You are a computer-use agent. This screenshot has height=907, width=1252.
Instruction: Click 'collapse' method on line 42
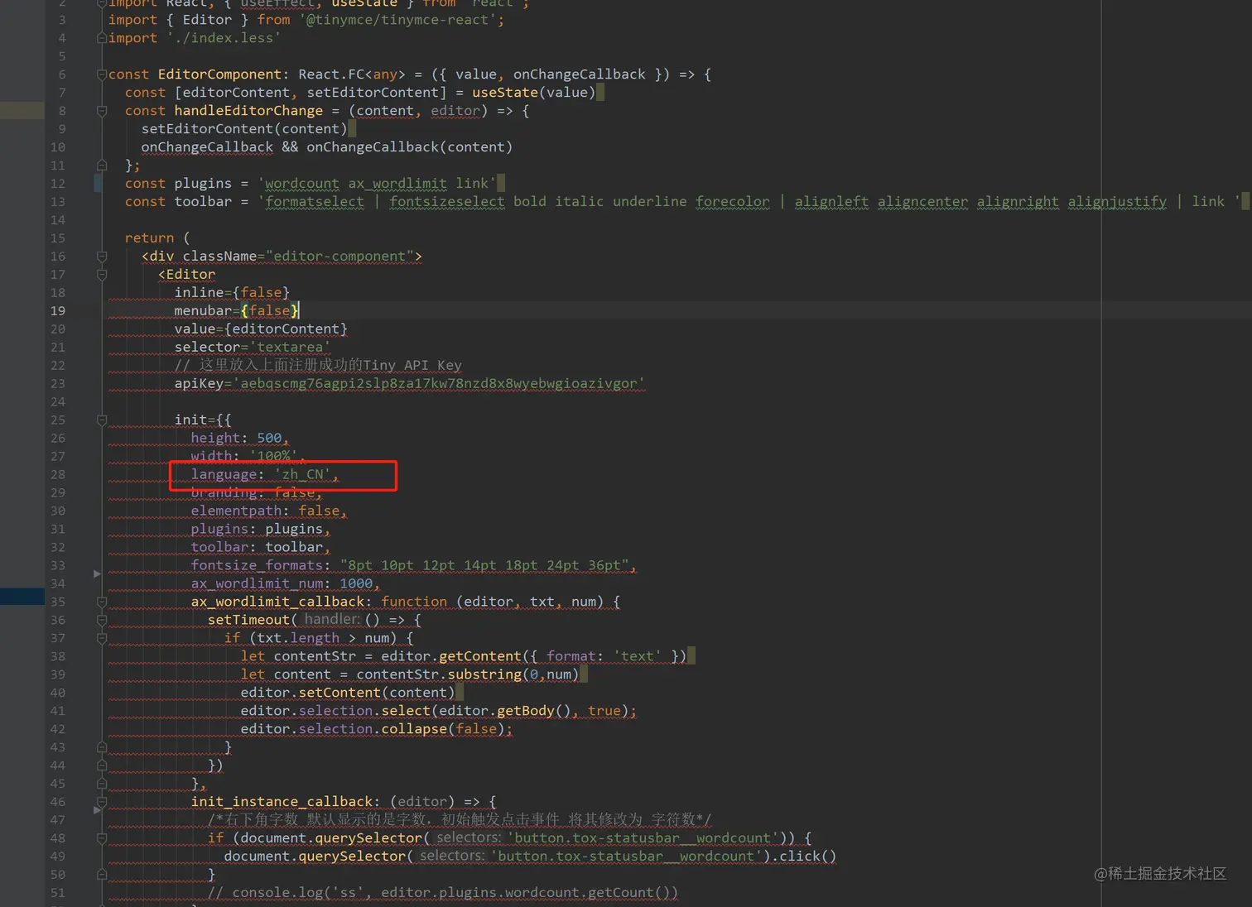pos(414,729)
